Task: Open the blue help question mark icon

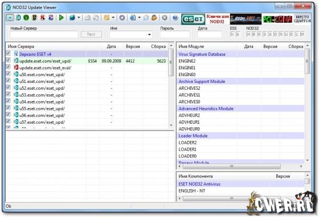Action: click(x=175, y=18)
